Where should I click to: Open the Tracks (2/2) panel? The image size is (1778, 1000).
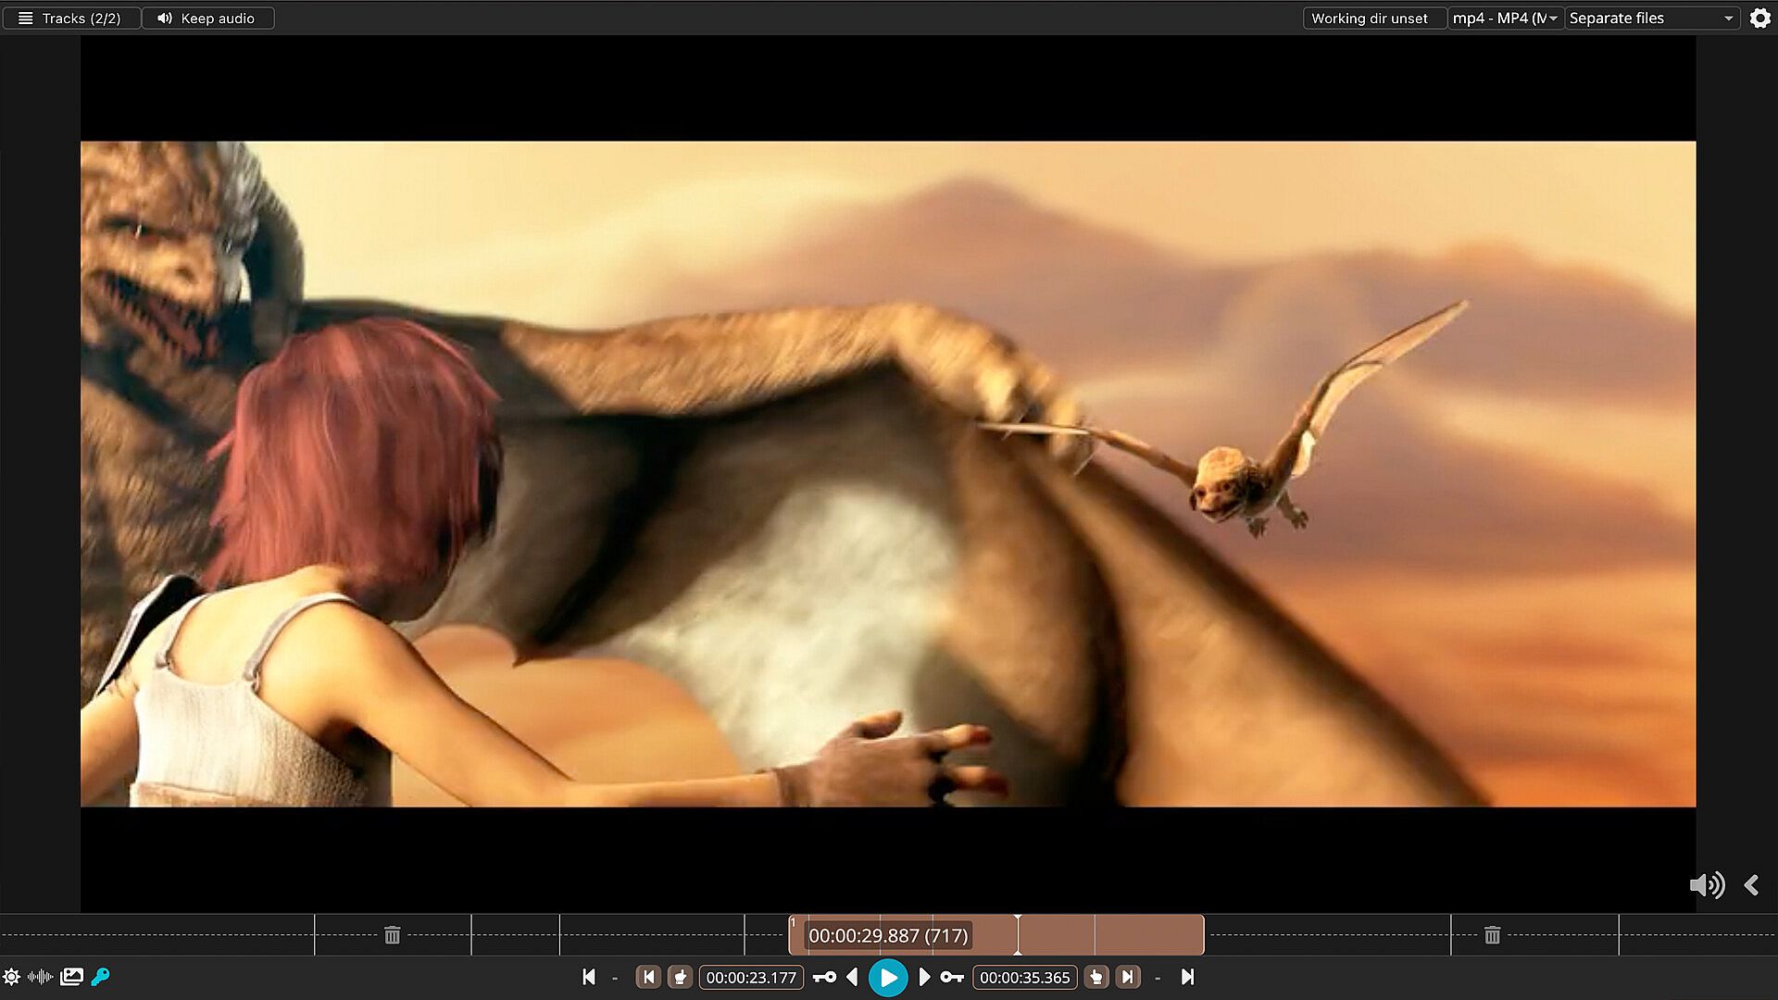70,18
